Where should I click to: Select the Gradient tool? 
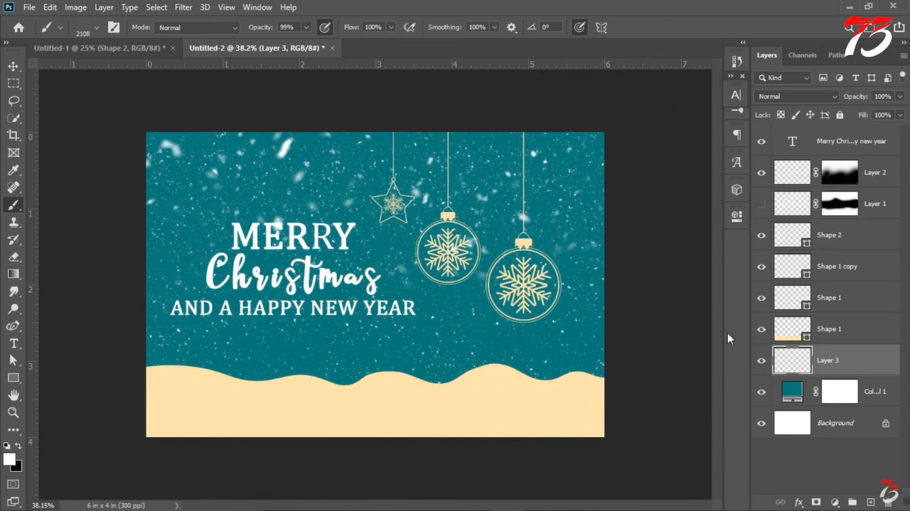[14, 274]
